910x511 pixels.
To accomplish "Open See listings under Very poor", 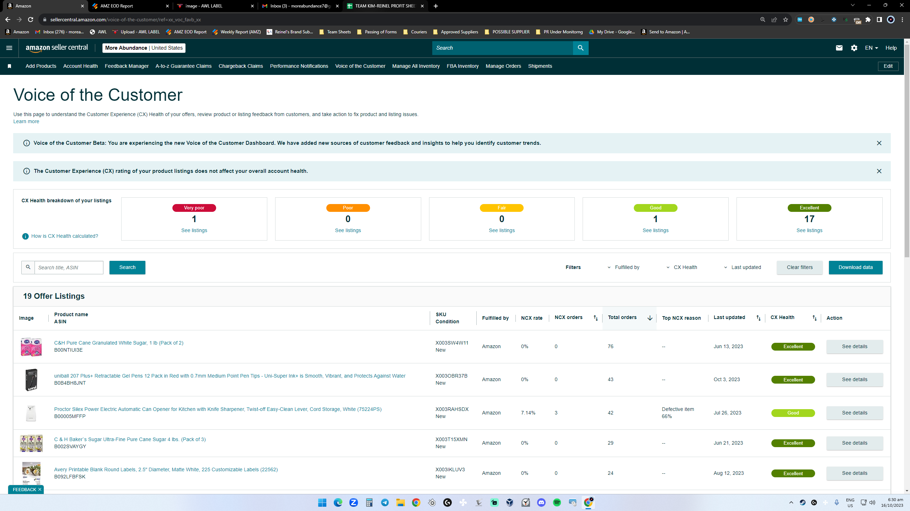I will coord(194,231).
